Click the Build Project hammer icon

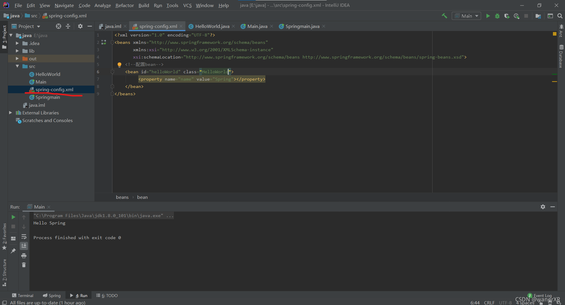tap(444, 16)
